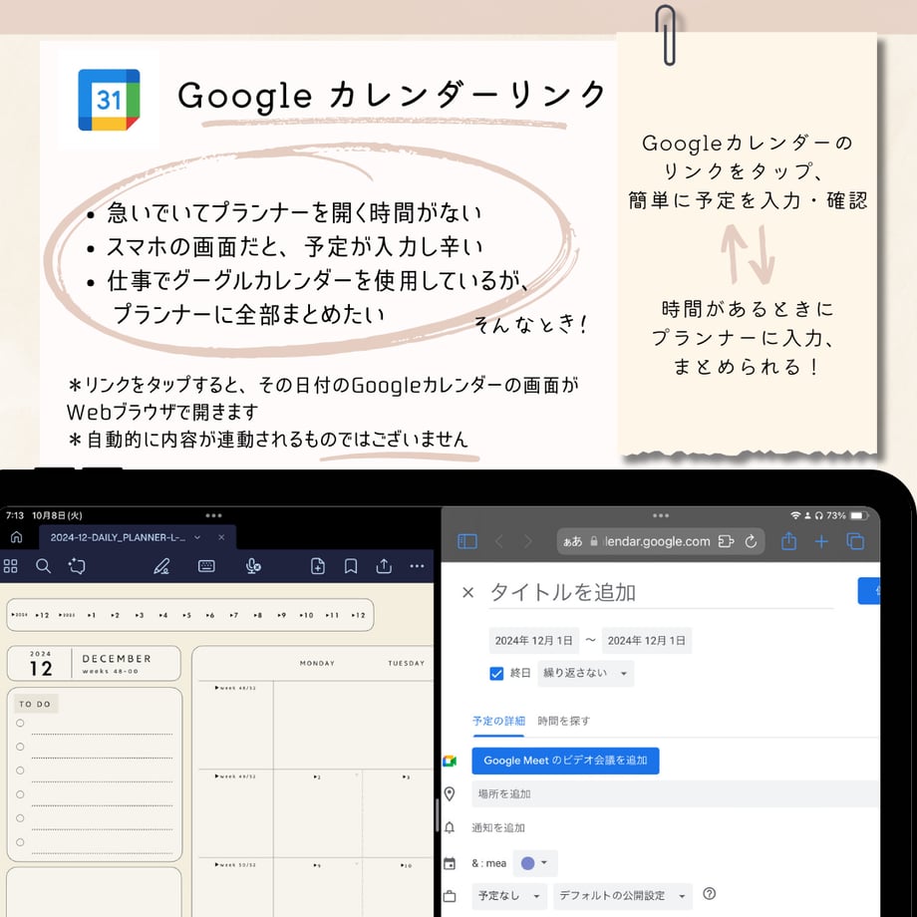The height and width of the screenshot is (917, 917).
Task: Tap the sparkle AI assistant icon in GoodNotes
Action: click(x=77, y=565)
